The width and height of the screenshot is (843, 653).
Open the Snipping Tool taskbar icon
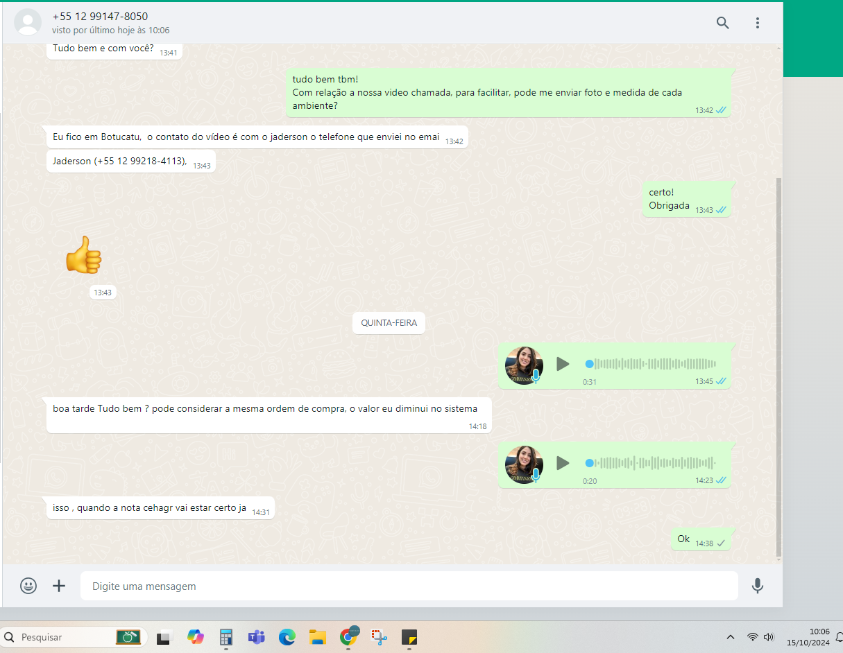tap(379, 637)
